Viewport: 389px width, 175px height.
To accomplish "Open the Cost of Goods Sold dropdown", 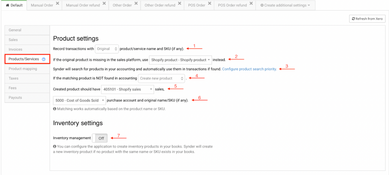I will pos(79,101).
